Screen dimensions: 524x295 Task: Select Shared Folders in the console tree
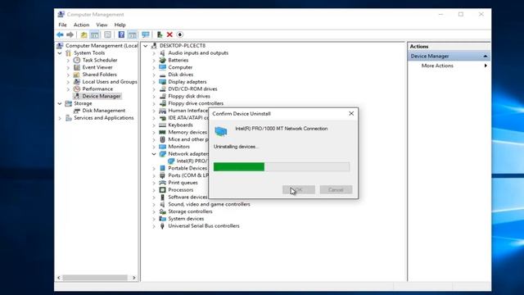coord(100,75)
